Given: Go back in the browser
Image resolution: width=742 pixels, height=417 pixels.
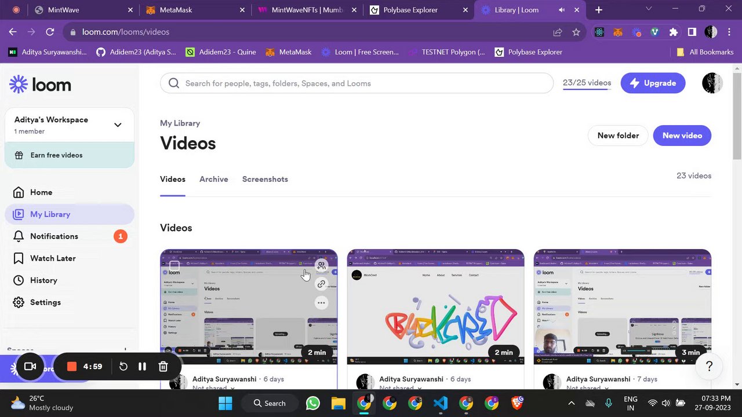Looking at the screenshot, I should (13, 32).
